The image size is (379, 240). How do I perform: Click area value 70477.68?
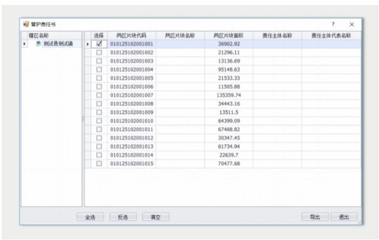[x=229, y=163]
